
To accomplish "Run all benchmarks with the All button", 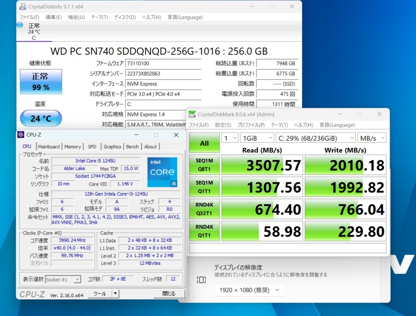I will point(204,143).
